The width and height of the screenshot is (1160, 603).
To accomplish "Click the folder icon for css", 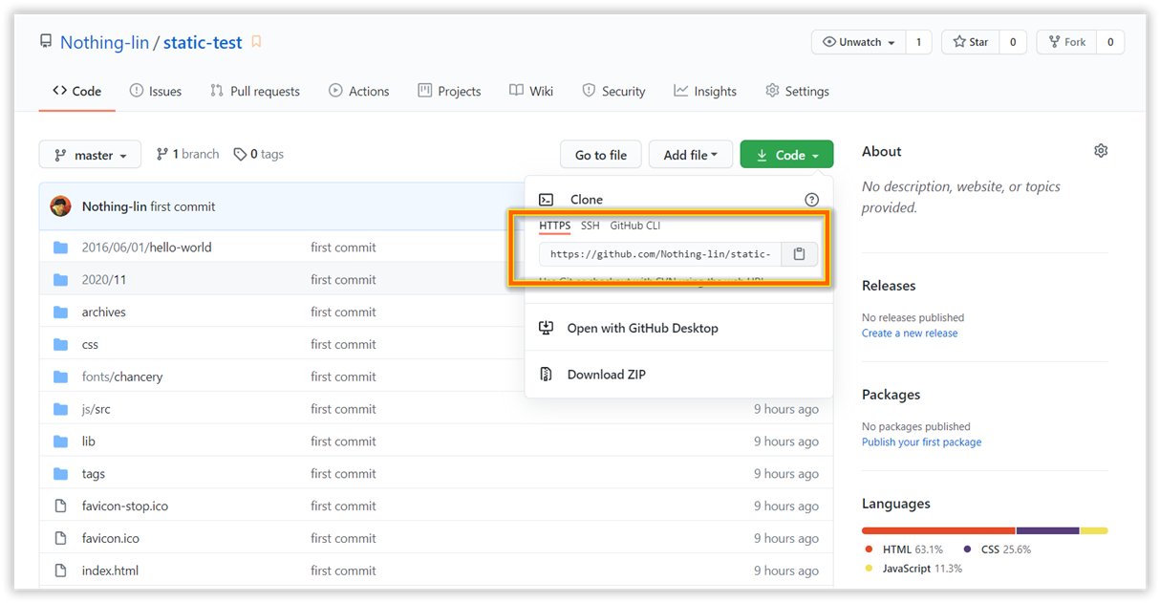I will (x=61, y=345).
